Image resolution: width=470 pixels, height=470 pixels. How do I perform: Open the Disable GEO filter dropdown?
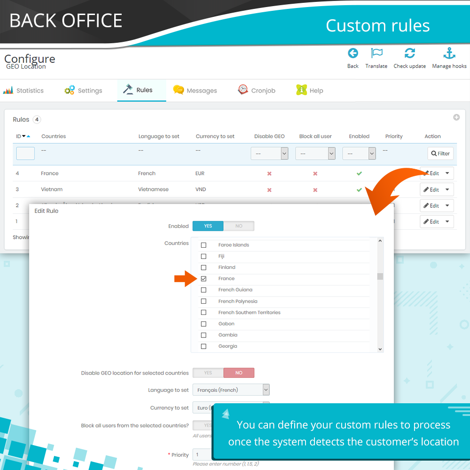[270, 153]
